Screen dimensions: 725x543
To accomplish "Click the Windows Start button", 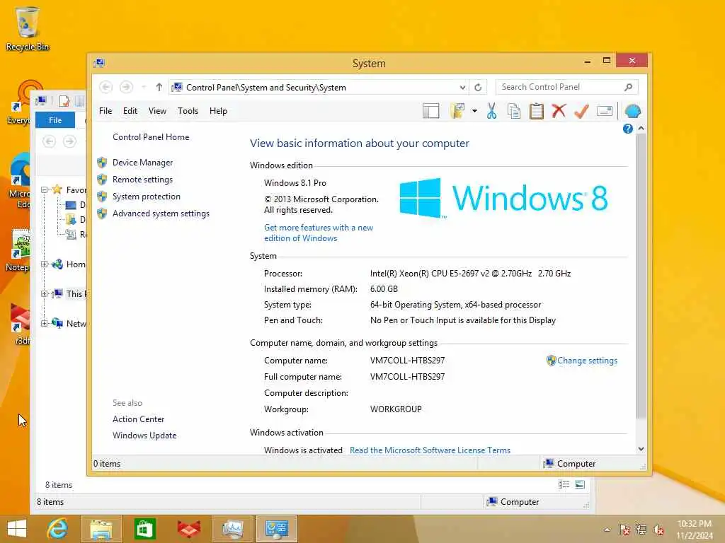I will [17, 529].
